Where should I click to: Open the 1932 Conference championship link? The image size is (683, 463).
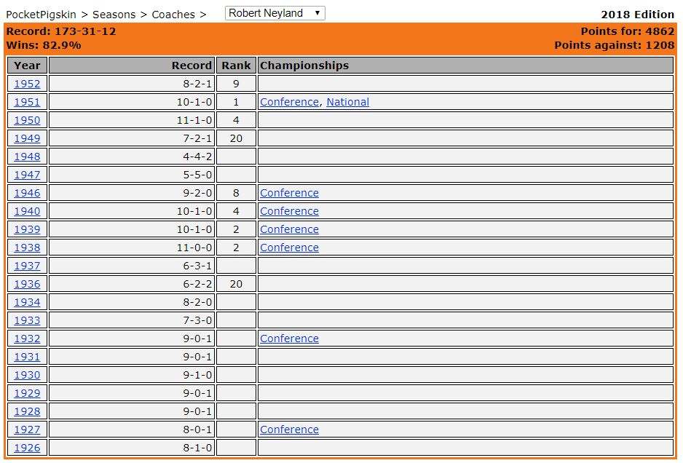point(289,339)
